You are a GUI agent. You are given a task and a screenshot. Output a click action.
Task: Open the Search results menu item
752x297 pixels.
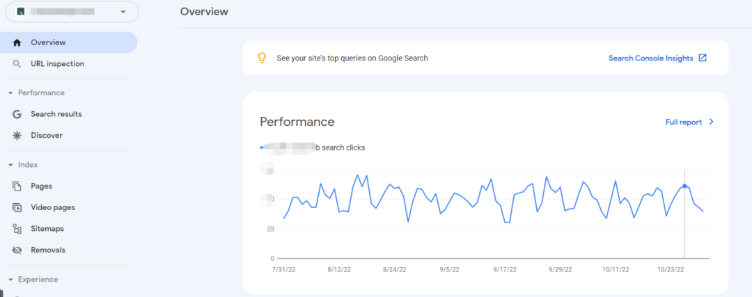coord(56,114)
